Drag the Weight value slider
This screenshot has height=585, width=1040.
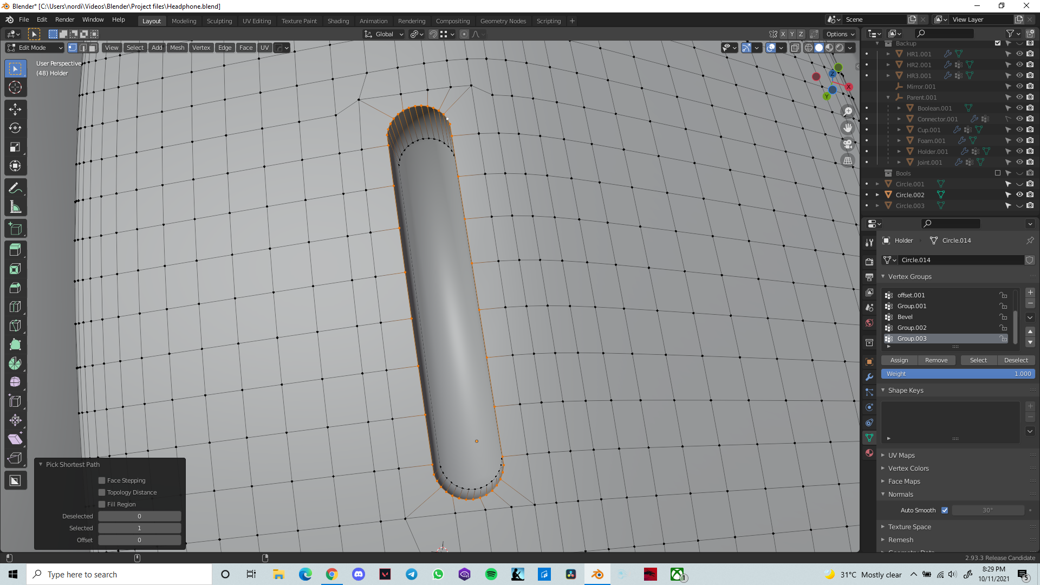point(957,374)
